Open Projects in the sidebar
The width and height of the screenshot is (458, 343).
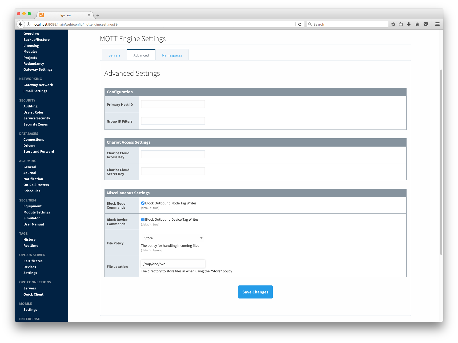click(x=30, y=58)
